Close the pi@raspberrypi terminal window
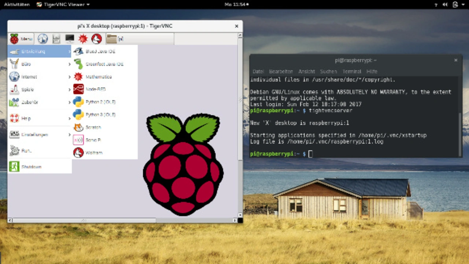The image size is (469, 264). (x=456, y=60)
